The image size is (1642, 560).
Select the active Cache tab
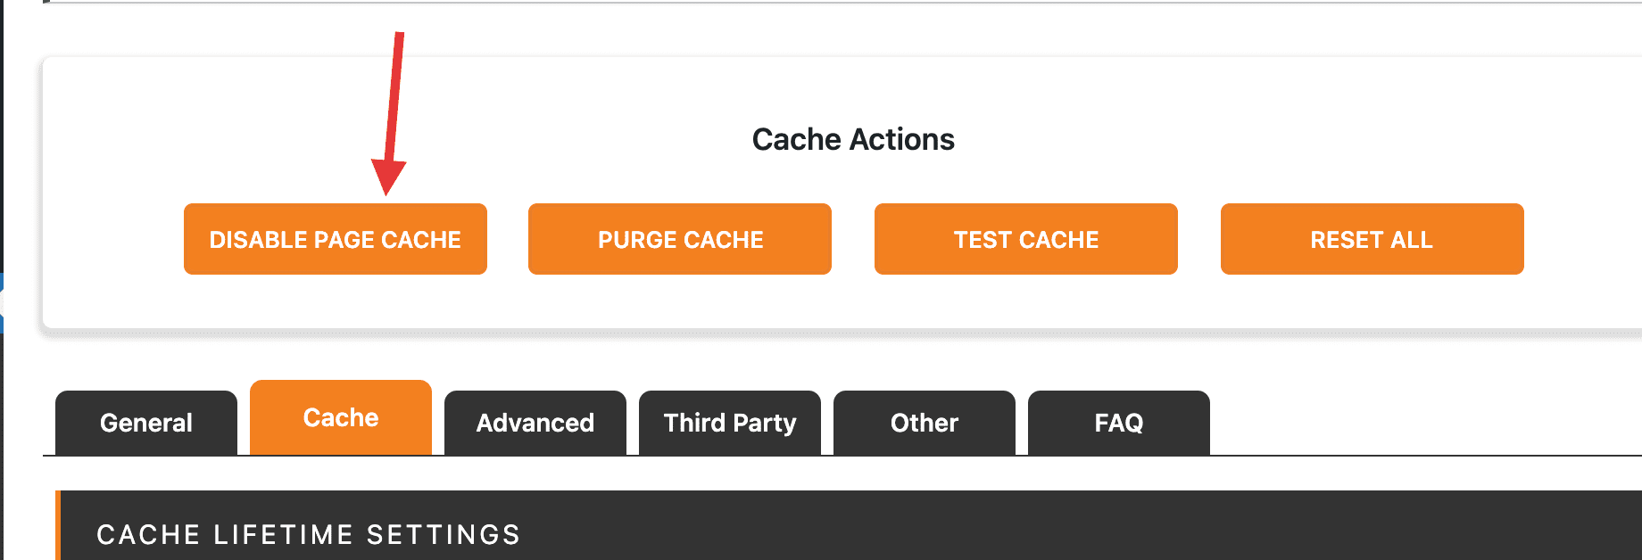coord(341,417)
